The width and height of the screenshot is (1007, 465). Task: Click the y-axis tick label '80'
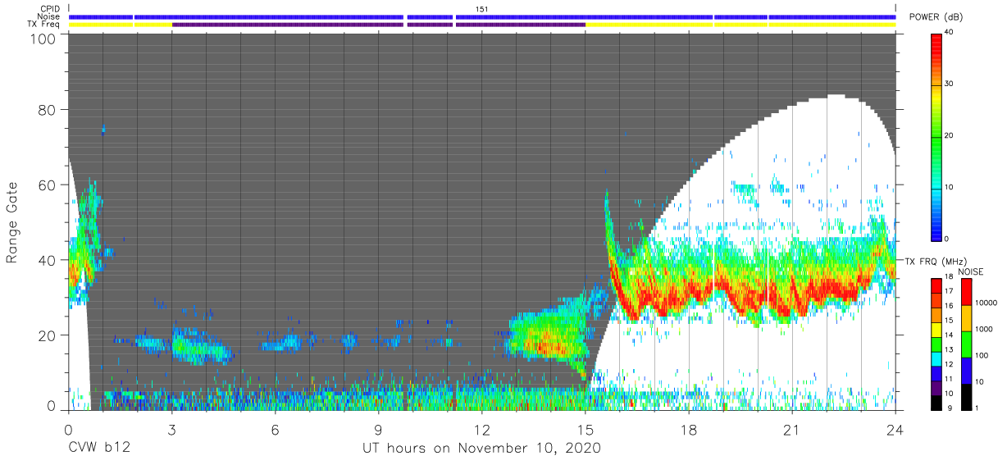pyautogui.click(x=46, y=109)
